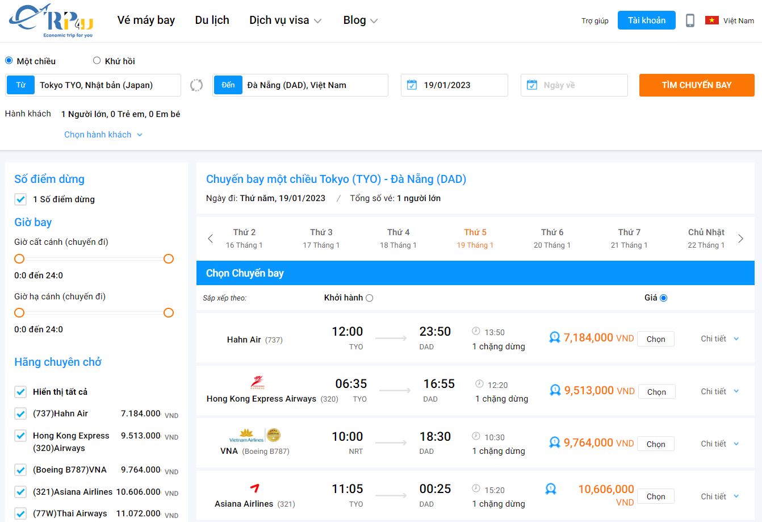Screen dimensions: 762x522
Task: Select the Khứ hồi round-trip radio button
Action: click(x=97, y=61)
